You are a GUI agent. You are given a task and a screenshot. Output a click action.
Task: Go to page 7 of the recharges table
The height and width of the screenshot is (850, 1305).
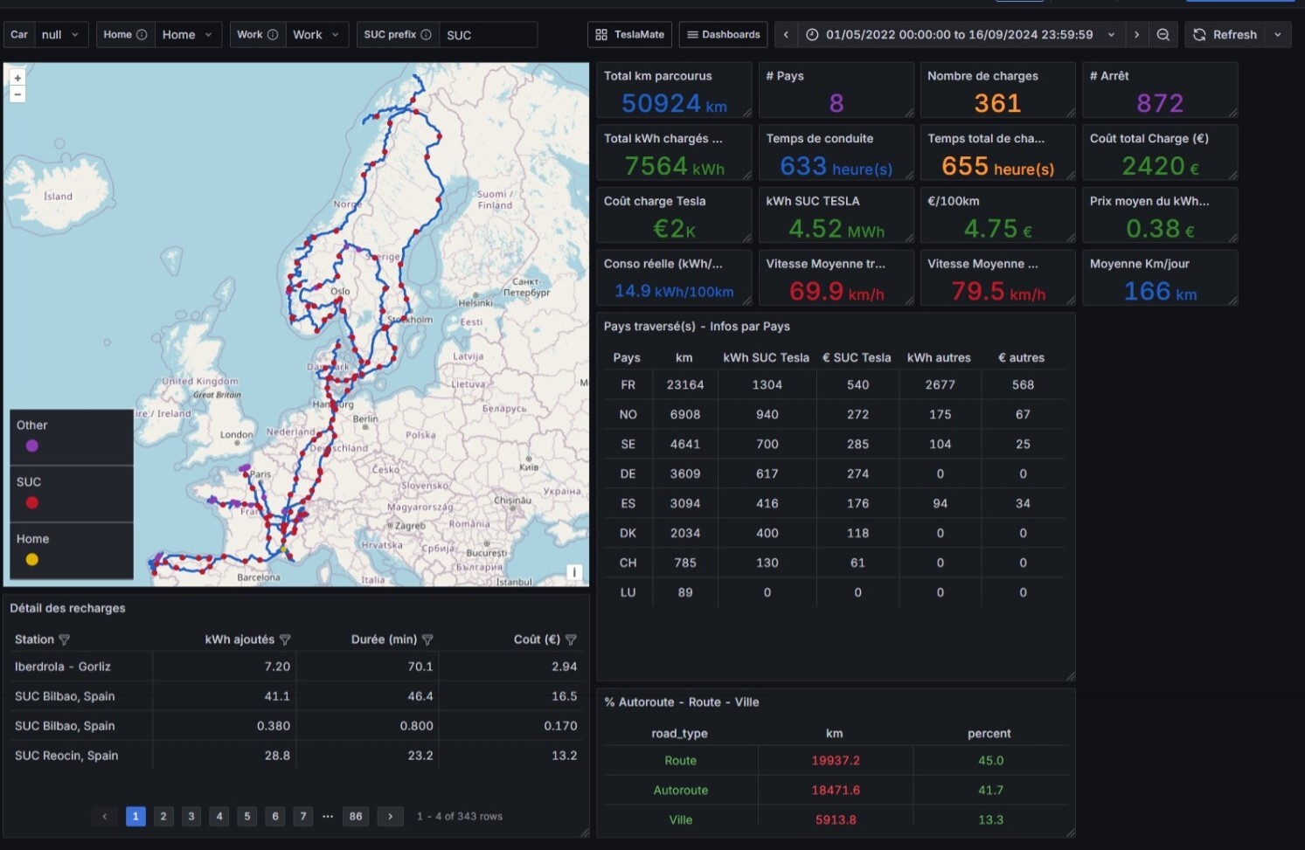[303, 817]
